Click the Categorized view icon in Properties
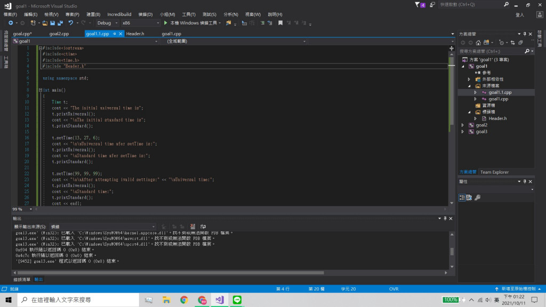Screen dimensions: 546x307 (462, 197)
